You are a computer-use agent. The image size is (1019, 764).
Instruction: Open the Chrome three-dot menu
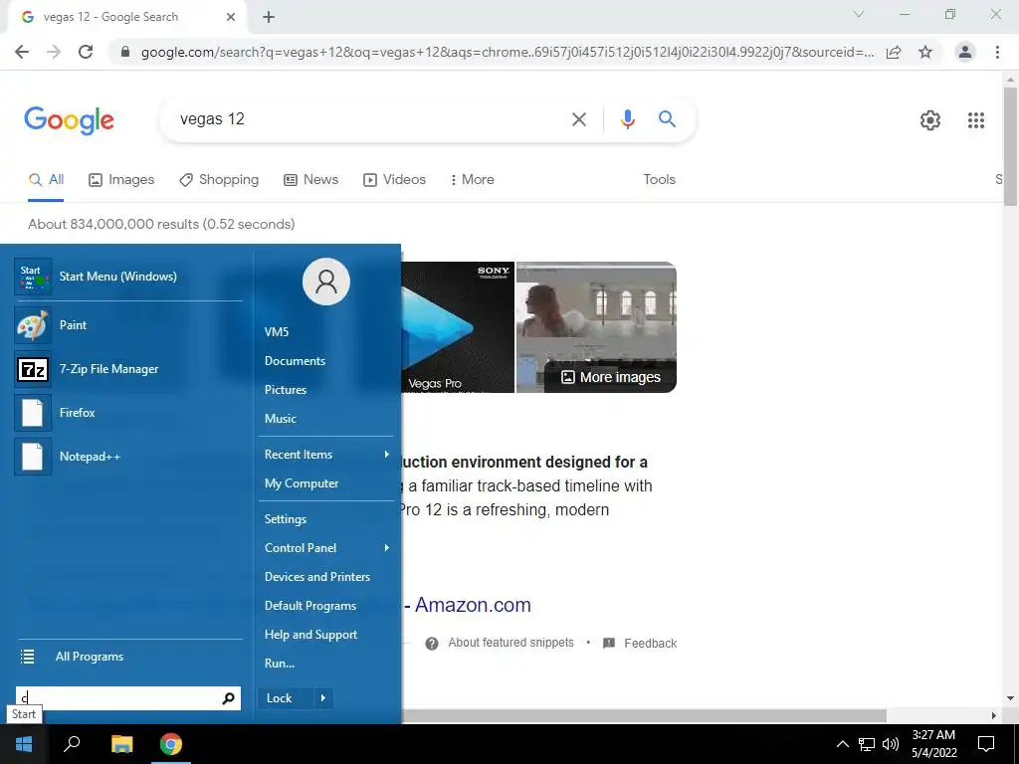click(x=997, y=52)
